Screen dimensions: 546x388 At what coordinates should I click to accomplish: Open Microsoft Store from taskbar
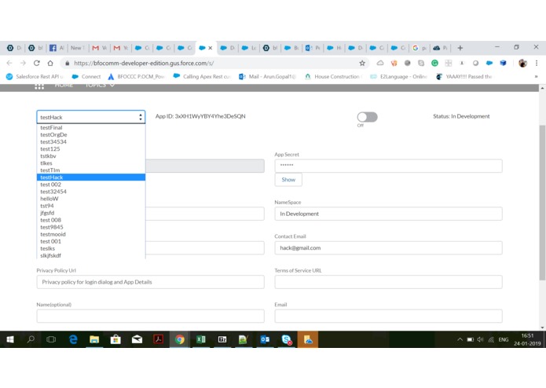point(115,339)
